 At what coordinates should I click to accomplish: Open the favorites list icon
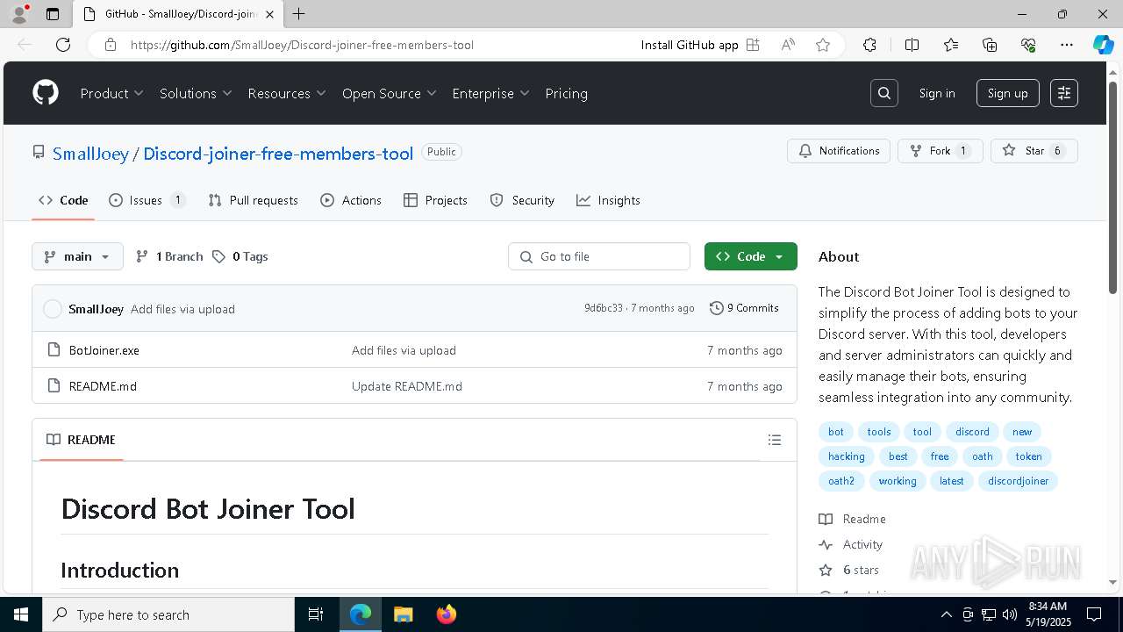click(x=951, y=45)
